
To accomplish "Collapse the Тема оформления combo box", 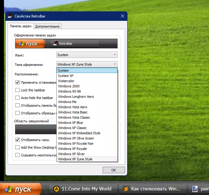I will coord(87,64).
